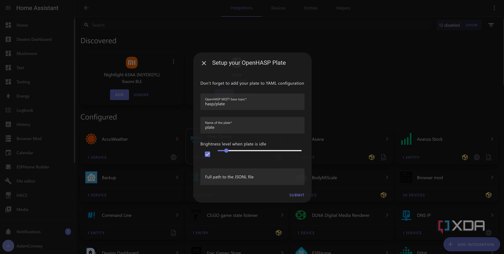Open the integrations filter icon

(491, 25)
